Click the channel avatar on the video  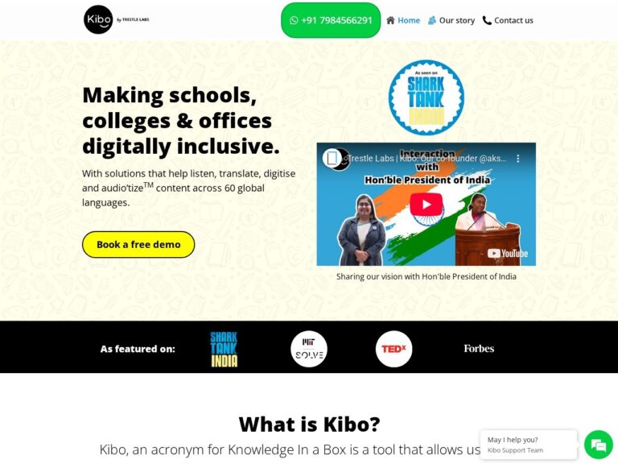pos(332,159)
